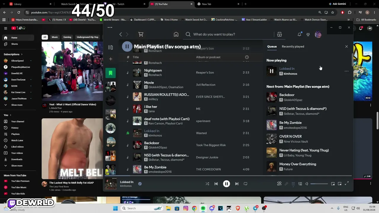Pause playback in the bottom player bar
The height and width of the screenshot is (213, 379).
click(226, 184)
